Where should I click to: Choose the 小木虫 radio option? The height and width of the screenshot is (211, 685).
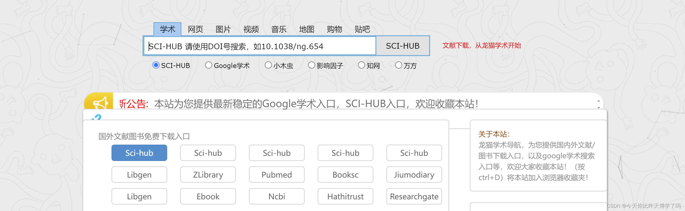click(x=268, y=65)
